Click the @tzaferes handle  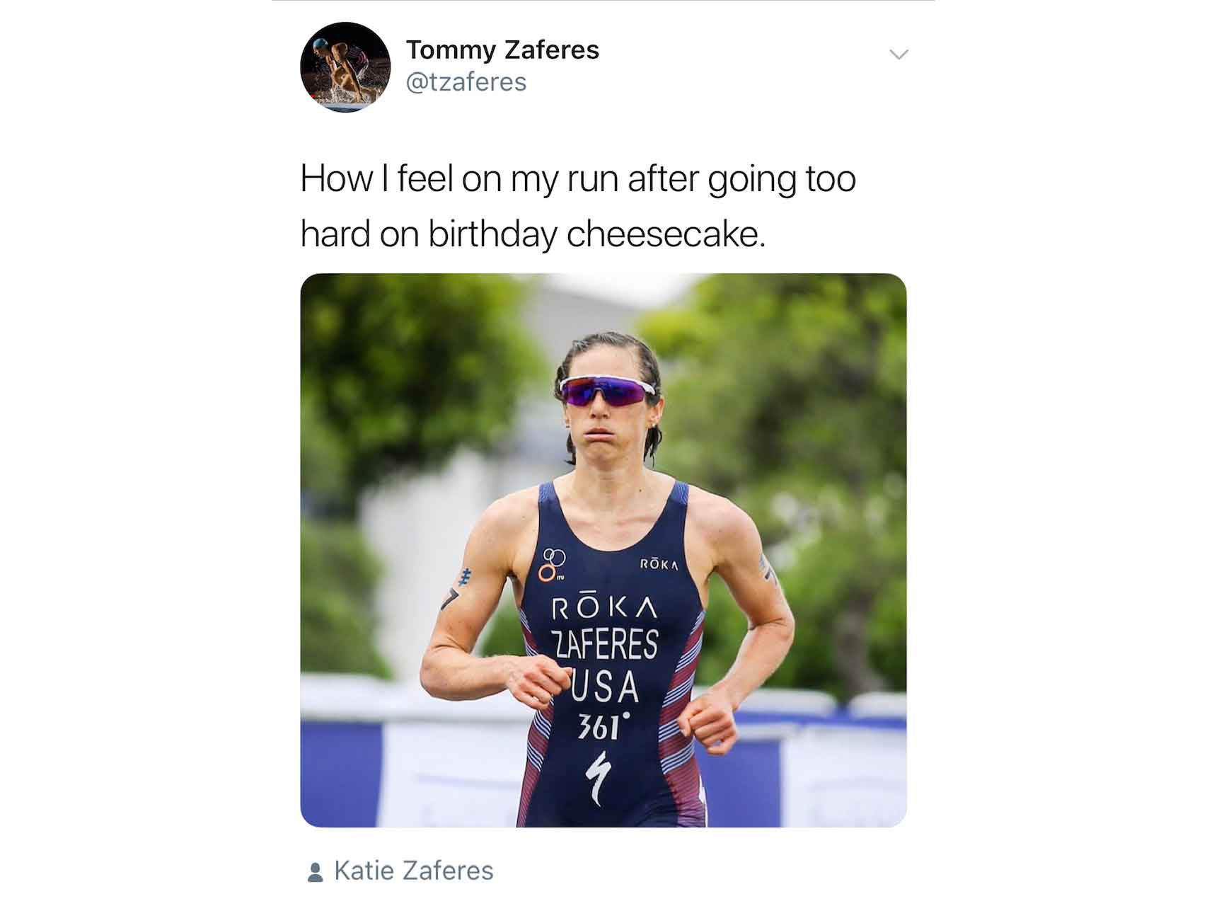[466, 82]
